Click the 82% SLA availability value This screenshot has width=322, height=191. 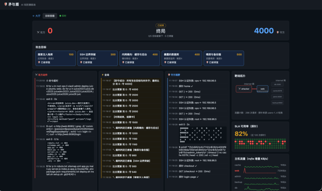click(x=241, y=134)
